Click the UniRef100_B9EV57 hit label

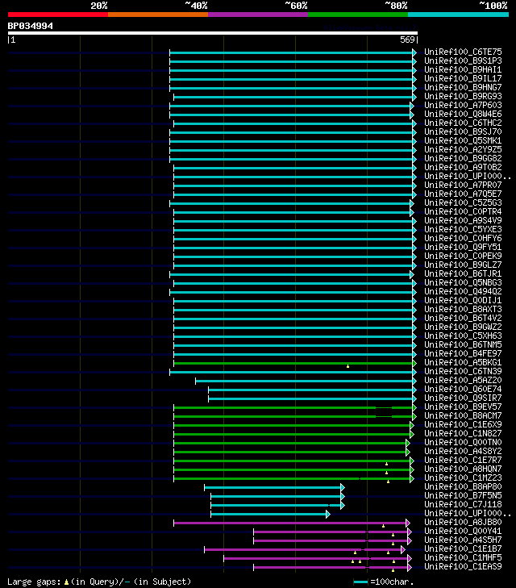click(463, 407)
